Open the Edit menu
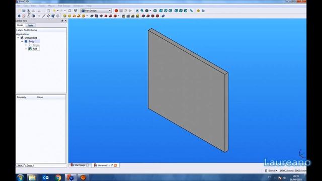The image size is (322, 181). pyautogui.click(x=26, y=6)
